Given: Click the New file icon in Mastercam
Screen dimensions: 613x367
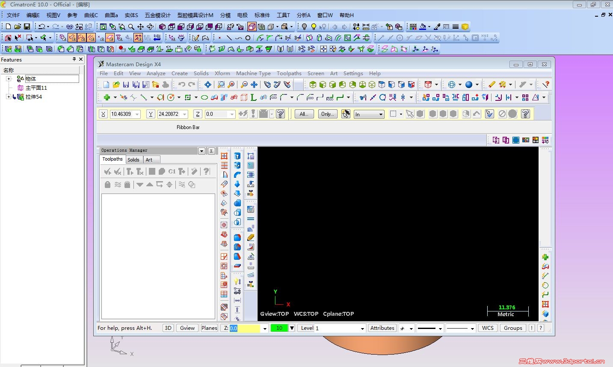Looking at the screenshot, I should 107,85.
